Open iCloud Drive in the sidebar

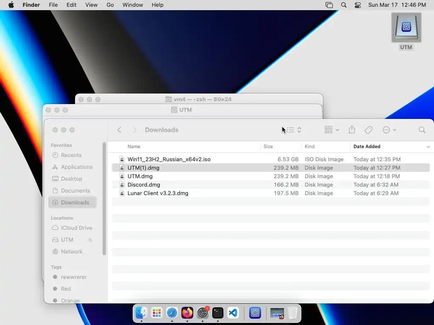72,228
